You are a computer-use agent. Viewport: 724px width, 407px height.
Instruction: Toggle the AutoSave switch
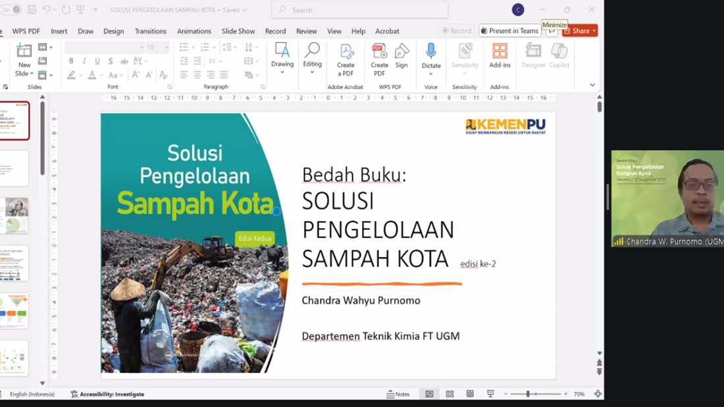[11, 9]
